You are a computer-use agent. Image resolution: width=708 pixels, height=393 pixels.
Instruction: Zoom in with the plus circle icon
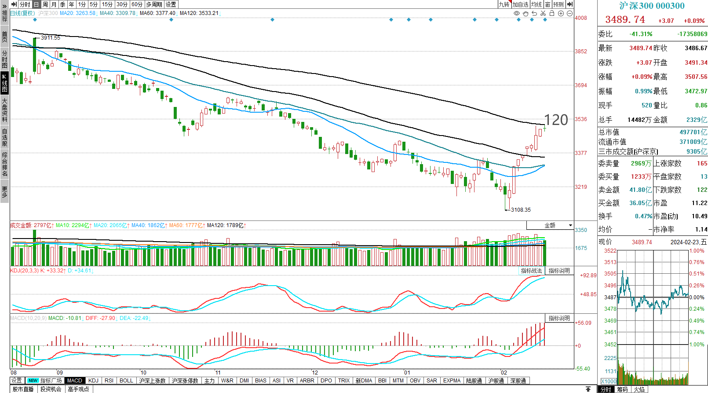tap(561, 13)
